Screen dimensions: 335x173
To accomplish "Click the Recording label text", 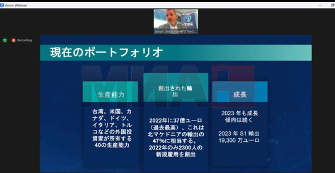I will [24, 40].
